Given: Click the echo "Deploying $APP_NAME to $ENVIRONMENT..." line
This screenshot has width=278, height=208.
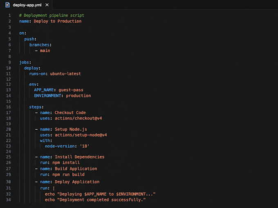Looking at the screenshot, I should tap(100, 194).
